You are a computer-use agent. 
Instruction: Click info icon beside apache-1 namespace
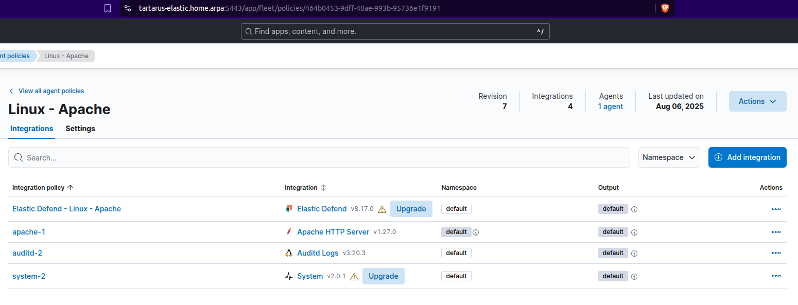point(476,232)
